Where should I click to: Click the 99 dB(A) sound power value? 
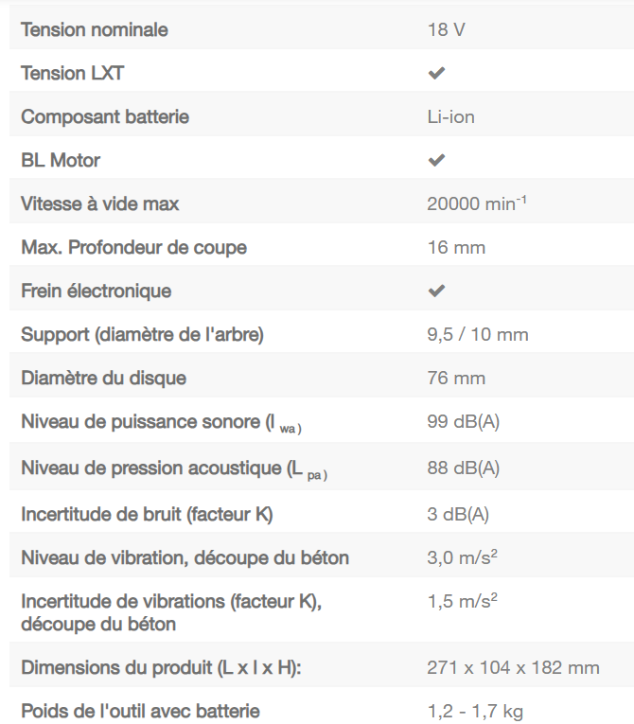(x=464, y=422)
